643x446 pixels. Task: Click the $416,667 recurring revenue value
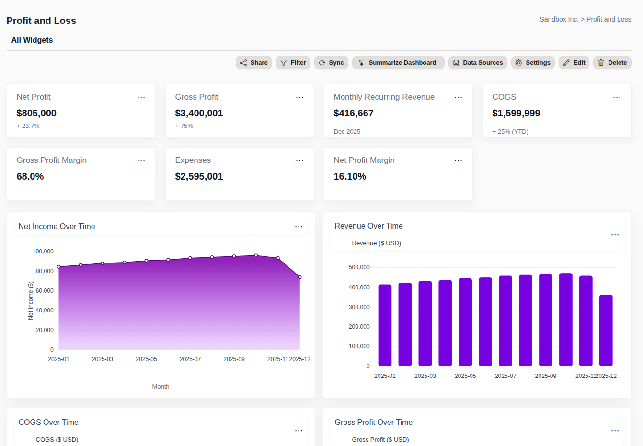[x=354, y=114]
